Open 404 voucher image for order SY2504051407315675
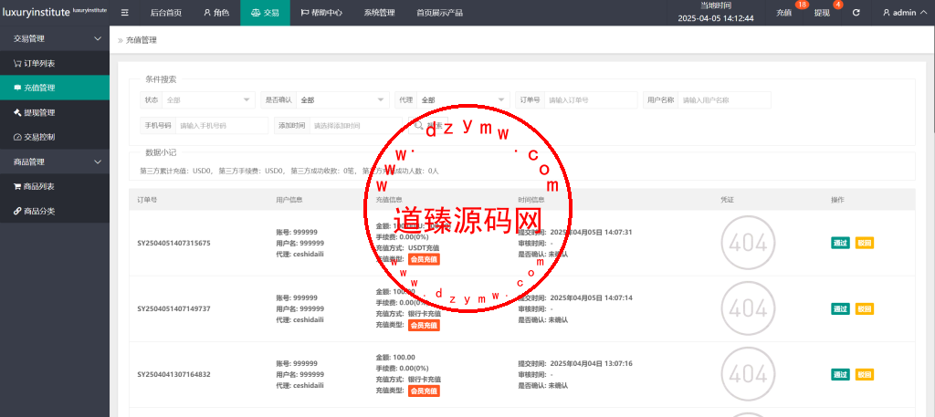 tap(748, 243)
